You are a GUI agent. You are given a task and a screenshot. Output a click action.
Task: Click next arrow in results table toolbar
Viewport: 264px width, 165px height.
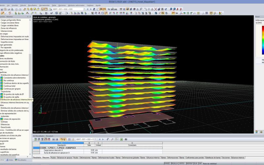point(103,139)
